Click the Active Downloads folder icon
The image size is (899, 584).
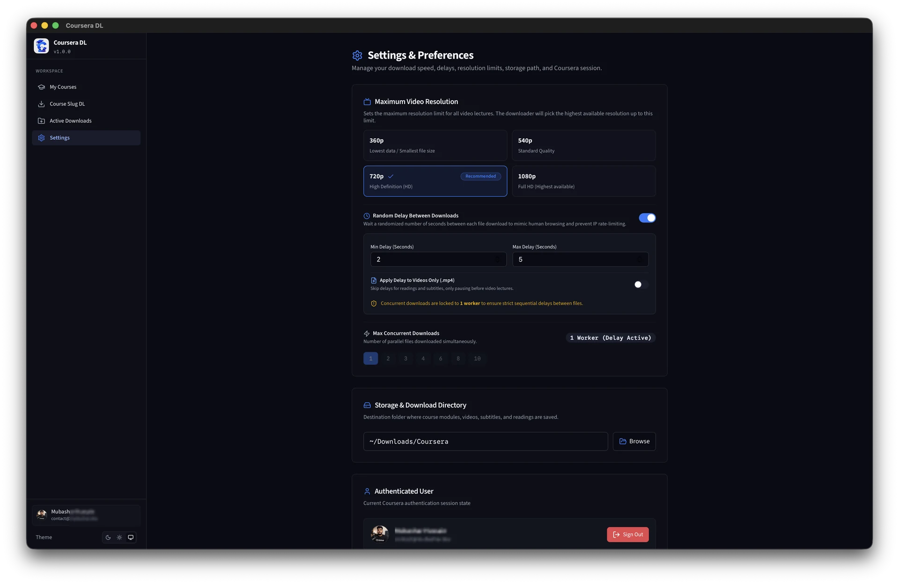pyautogui.click(x=41, y=121)
